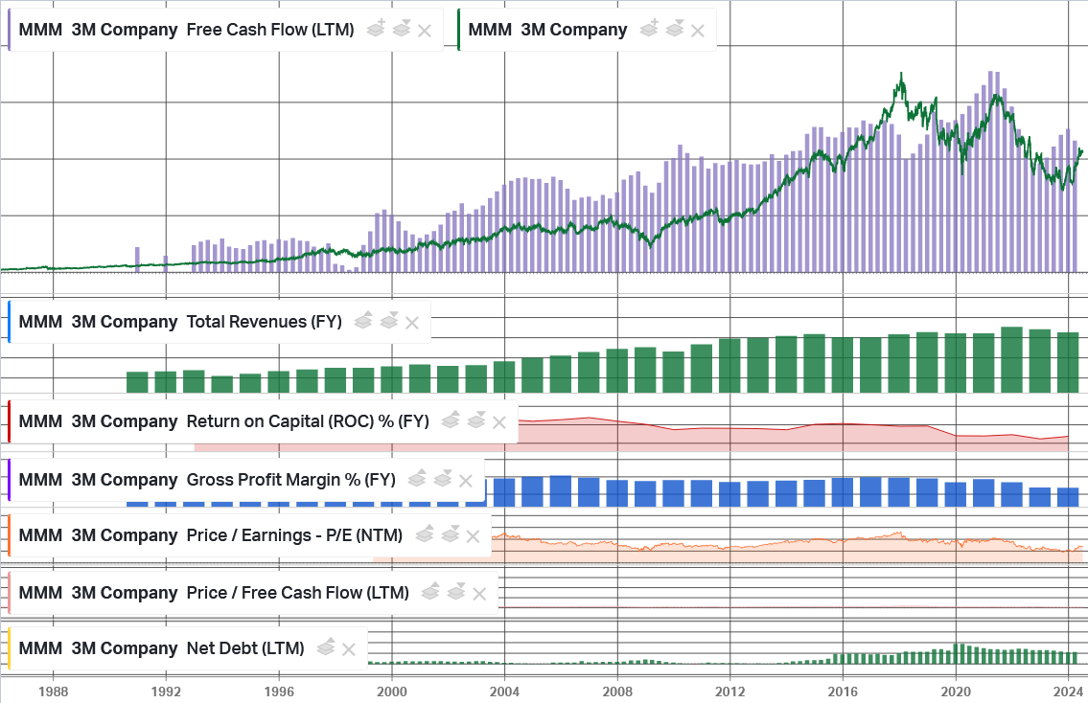Image resolution: width=1088 pixels, height=703 pixels.
Task: Remove the MMM 3M Company price line series
Action: pyautogui.click(x=698, y=31)
